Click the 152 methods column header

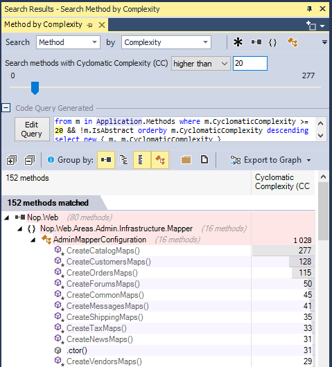126,183
